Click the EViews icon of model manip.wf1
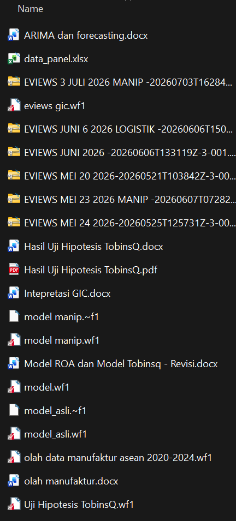236x521 pixels. (14, 340)
